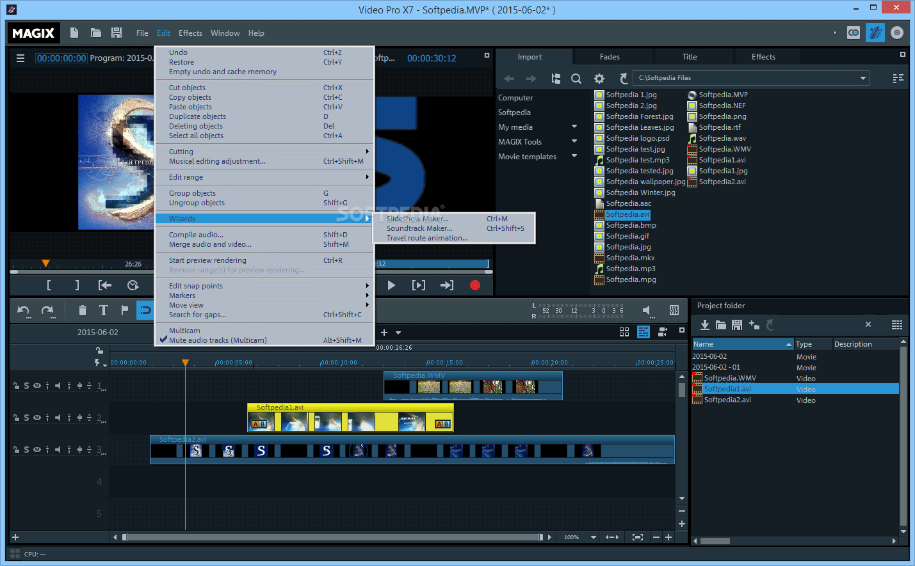This screenshot has height=566, width=915.
Task: Jump to range start in preview monitor
Action: pos(105,285)
